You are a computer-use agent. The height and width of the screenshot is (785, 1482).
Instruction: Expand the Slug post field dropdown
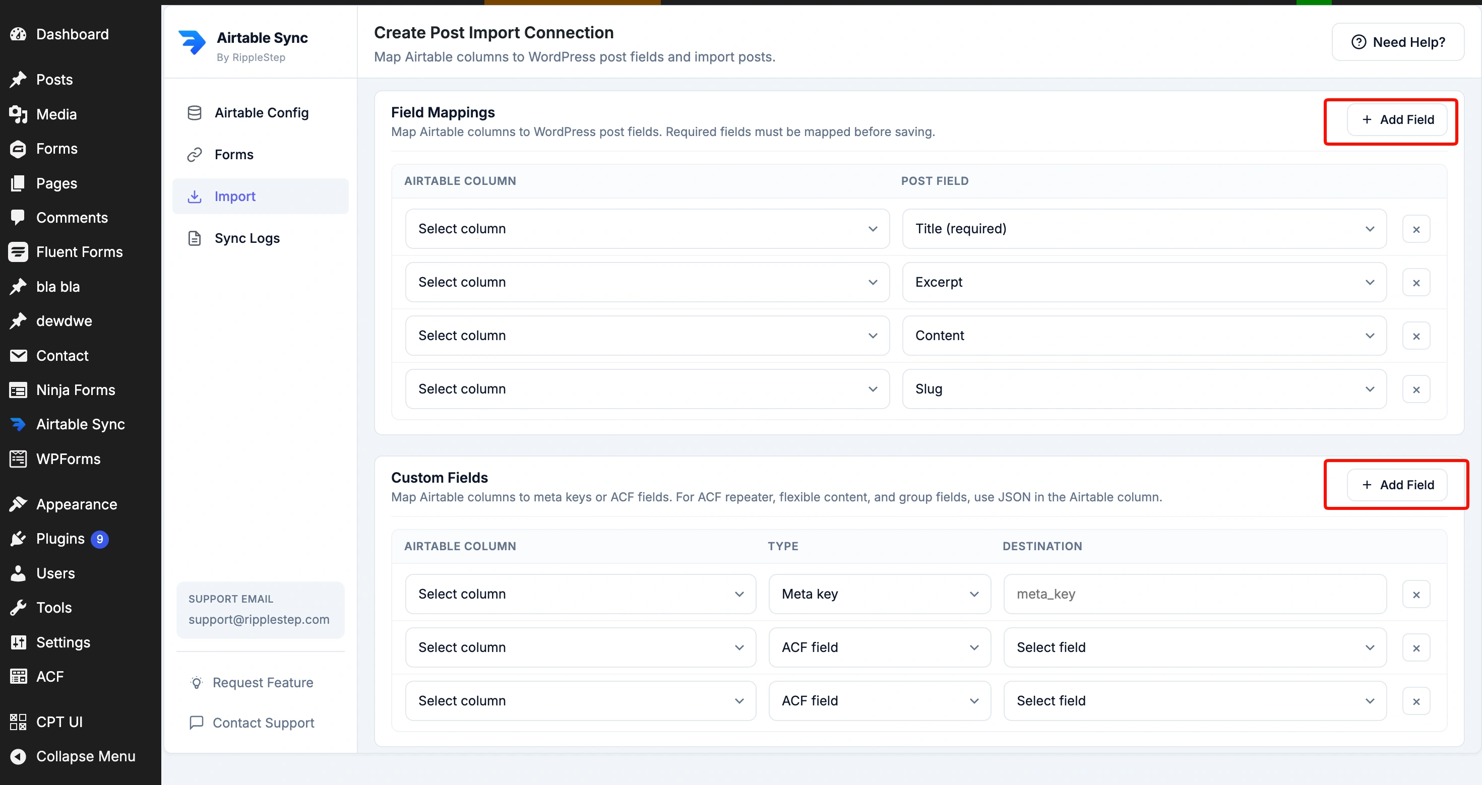click(x=1144, y=389)
